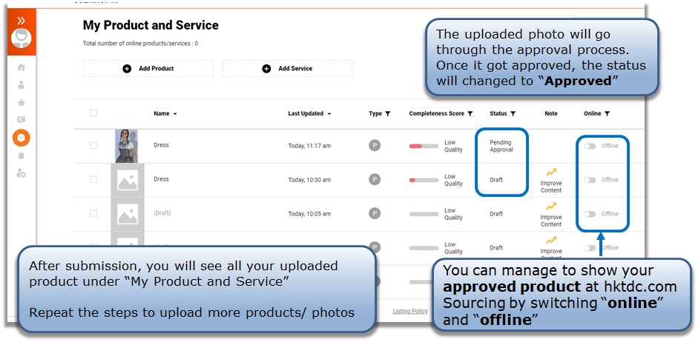The image size is (698, 342).
Task: Click the Add Product button
Action: tap(148, 68)
